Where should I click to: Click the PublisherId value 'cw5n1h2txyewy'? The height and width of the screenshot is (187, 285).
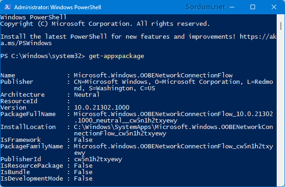tap(98, 159)
